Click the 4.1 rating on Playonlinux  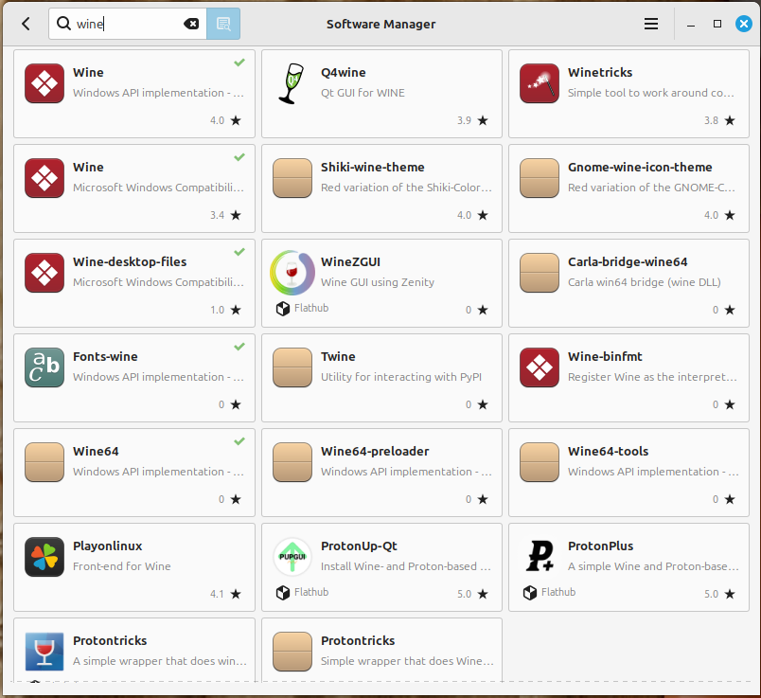pyautogui.click(x=217, y=594)
